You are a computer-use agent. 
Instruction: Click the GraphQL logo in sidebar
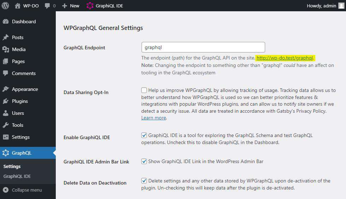coord(6,153)
